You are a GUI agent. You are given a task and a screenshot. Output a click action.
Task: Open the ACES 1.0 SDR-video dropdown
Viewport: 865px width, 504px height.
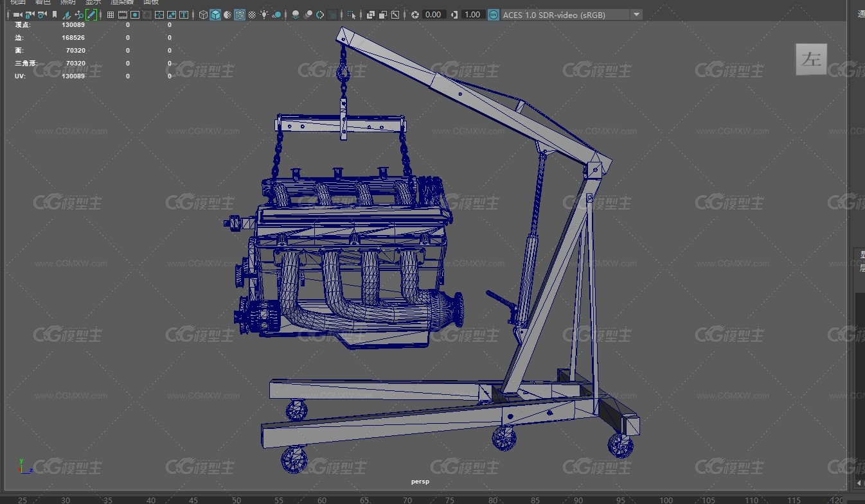point(571,14)
